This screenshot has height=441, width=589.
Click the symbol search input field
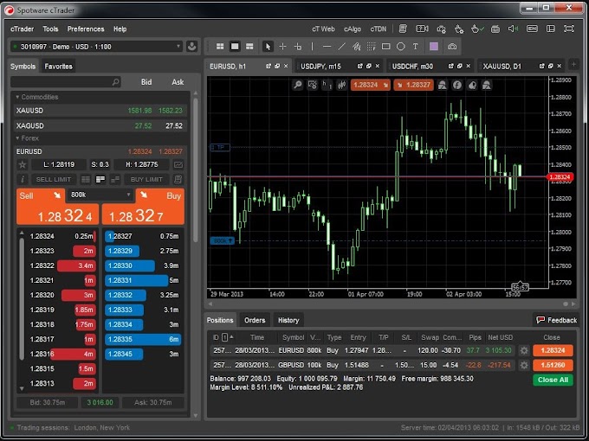point(66,82)
